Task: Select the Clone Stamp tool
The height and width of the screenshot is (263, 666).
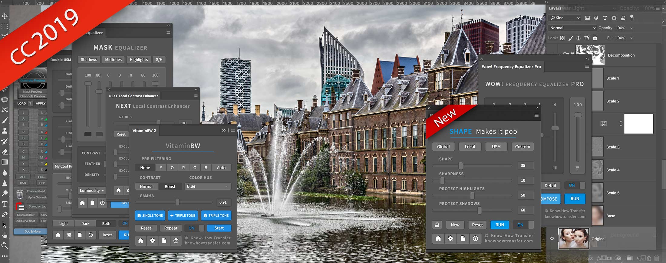Action: point(5,131)
